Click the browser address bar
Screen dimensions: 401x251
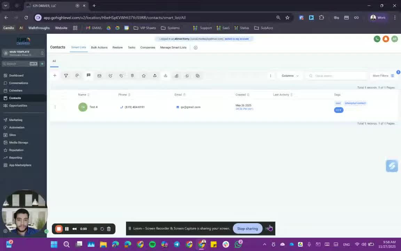(156, 18)
